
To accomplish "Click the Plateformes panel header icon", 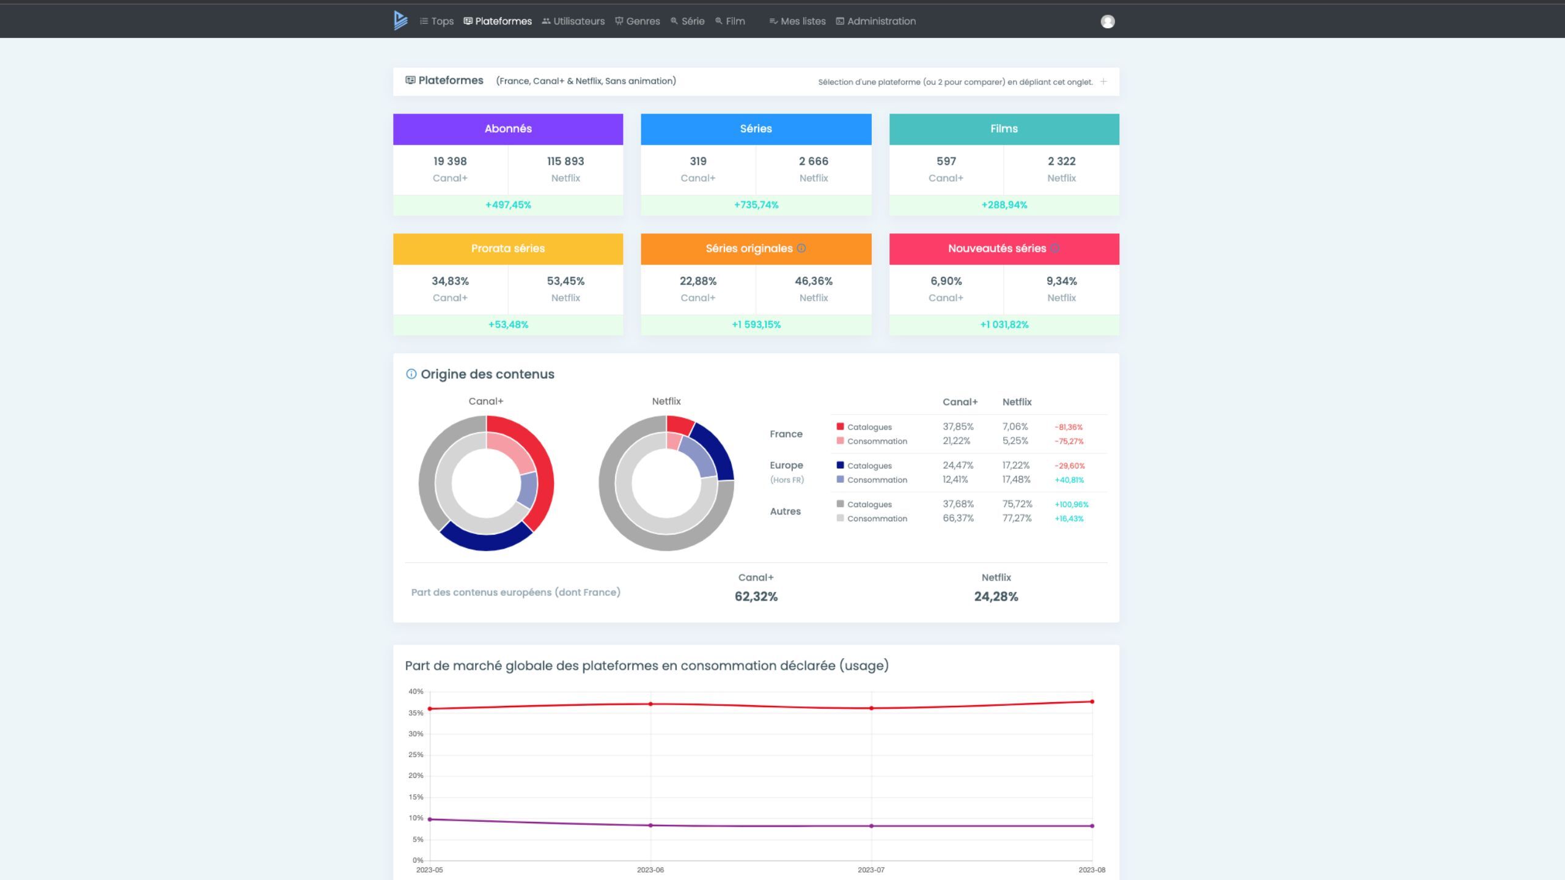I will 410,80.
